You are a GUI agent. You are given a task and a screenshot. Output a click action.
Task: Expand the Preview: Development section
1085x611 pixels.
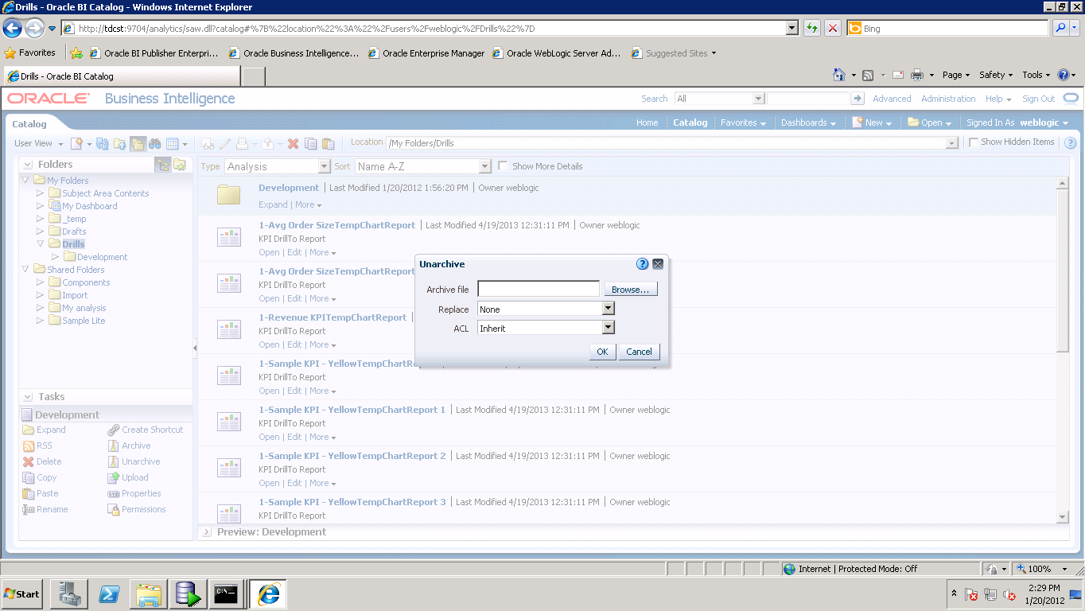pos(207,532)
